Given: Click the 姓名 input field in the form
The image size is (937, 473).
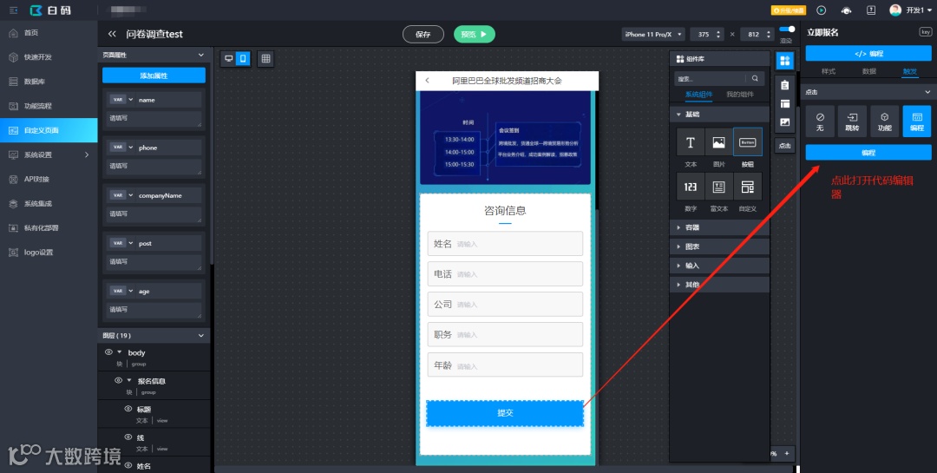Looking at the screenshot, I should [x=505, y=243].
